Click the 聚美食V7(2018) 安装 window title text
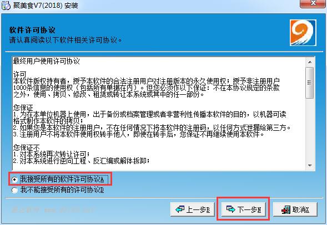This screenshot has width=327, height=225. click(x=46, y=5)
